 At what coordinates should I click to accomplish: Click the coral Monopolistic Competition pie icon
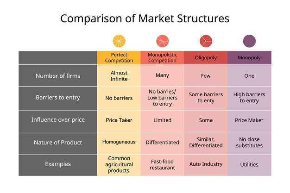163,41
